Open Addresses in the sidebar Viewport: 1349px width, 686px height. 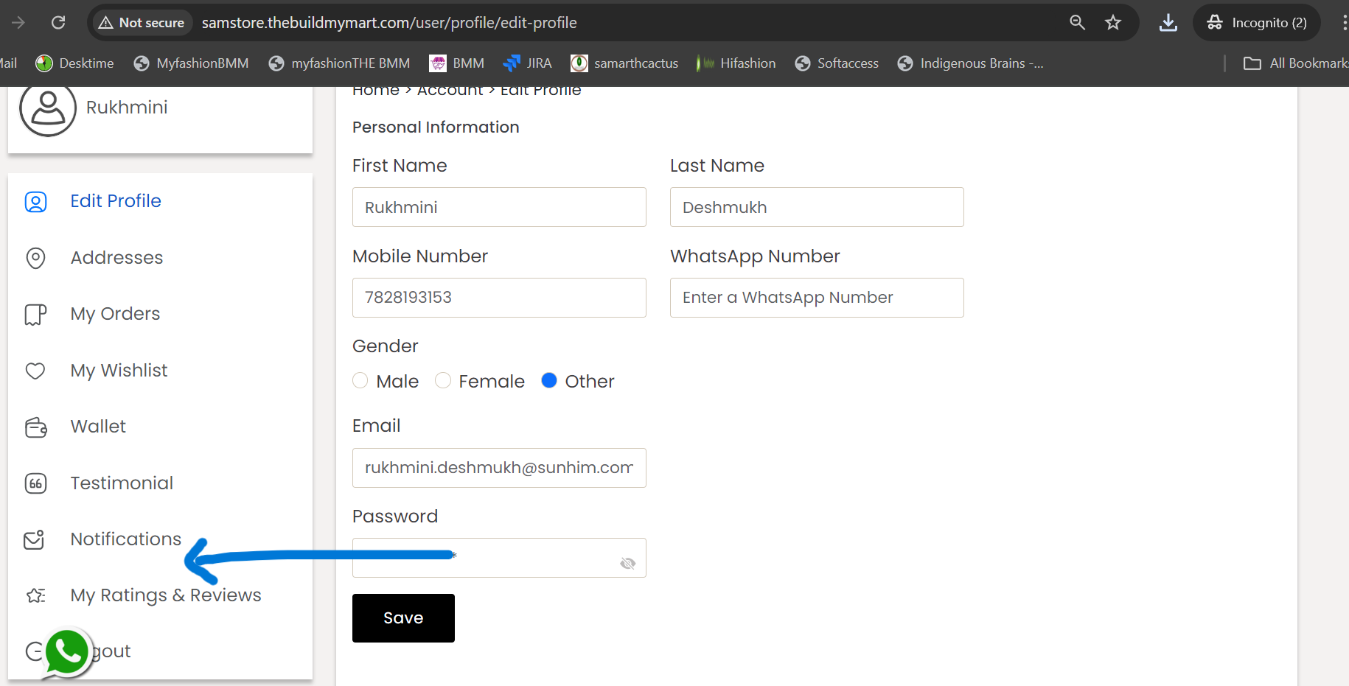116,258
